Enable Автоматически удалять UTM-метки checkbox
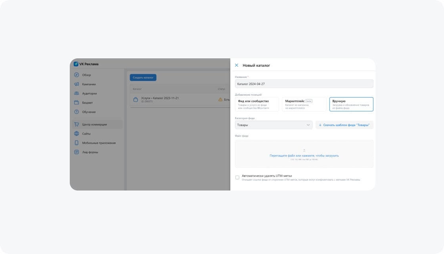Image resolution: width=444 pixels, height=254 pixels. (237, 177)
